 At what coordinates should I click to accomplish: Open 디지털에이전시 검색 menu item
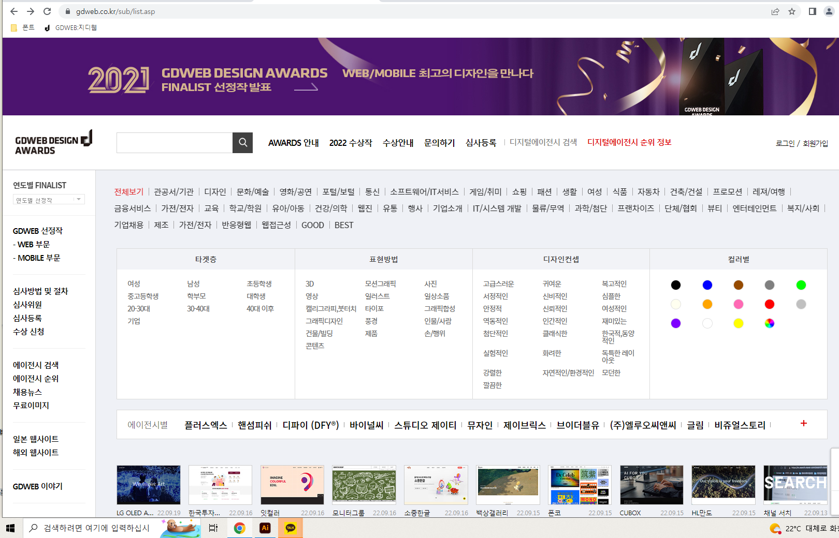[x=543, y=142]
